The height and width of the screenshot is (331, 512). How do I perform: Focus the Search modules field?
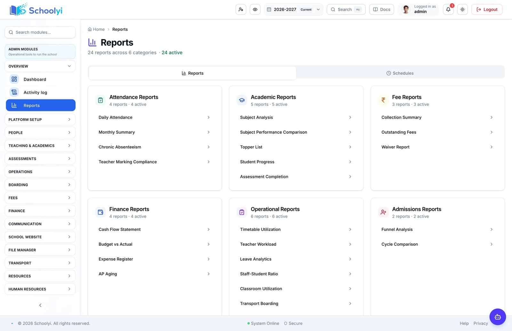(40, 32)
